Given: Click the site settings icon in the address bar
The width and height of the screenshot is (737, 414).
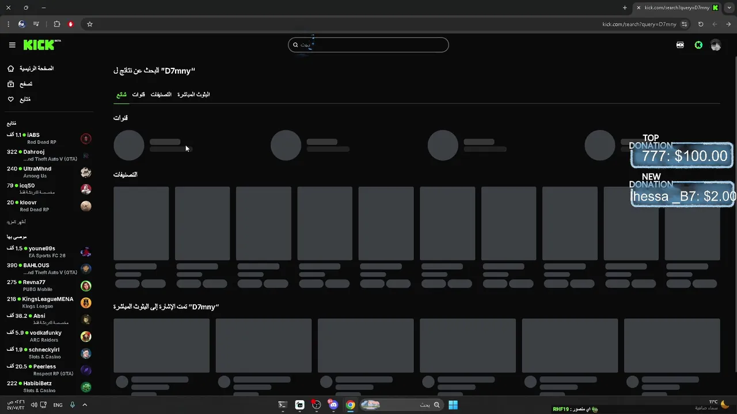Looking at the screenshot, I should tap(684, 24).
